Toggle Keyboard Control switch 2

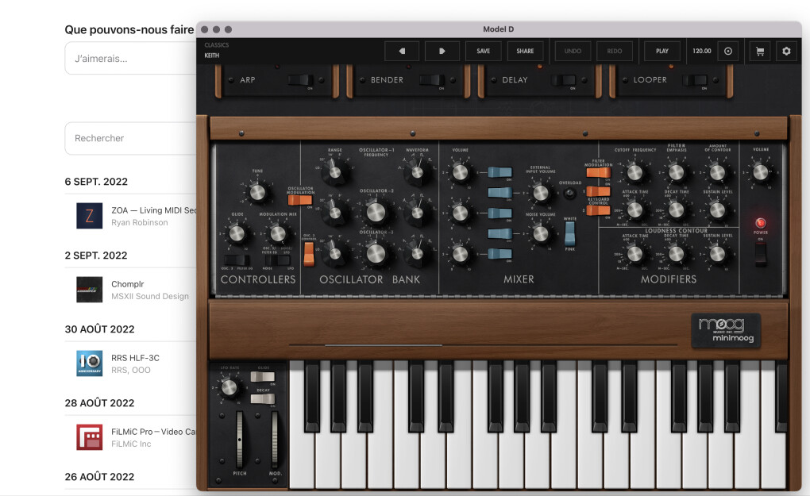tap(598, 210)
